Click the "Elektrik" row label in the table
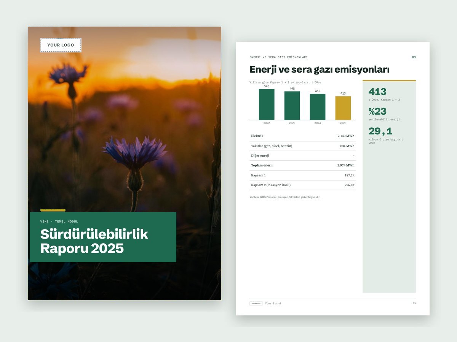The width and height of the screenshot is (457, 342). click(257, 136)
